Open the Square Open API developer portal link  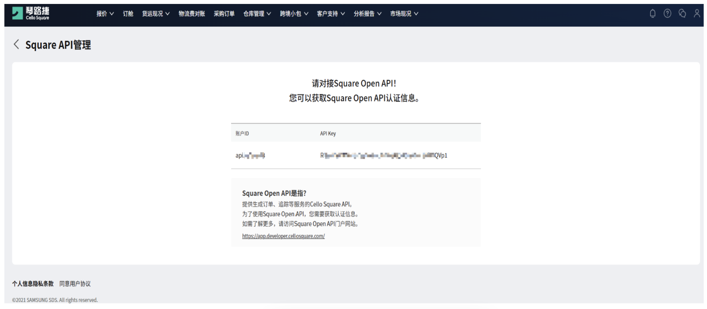283,236
